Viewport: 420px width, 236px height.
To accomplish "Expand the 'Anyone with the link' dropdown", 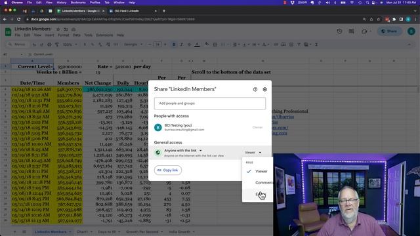I will [183, 151].
